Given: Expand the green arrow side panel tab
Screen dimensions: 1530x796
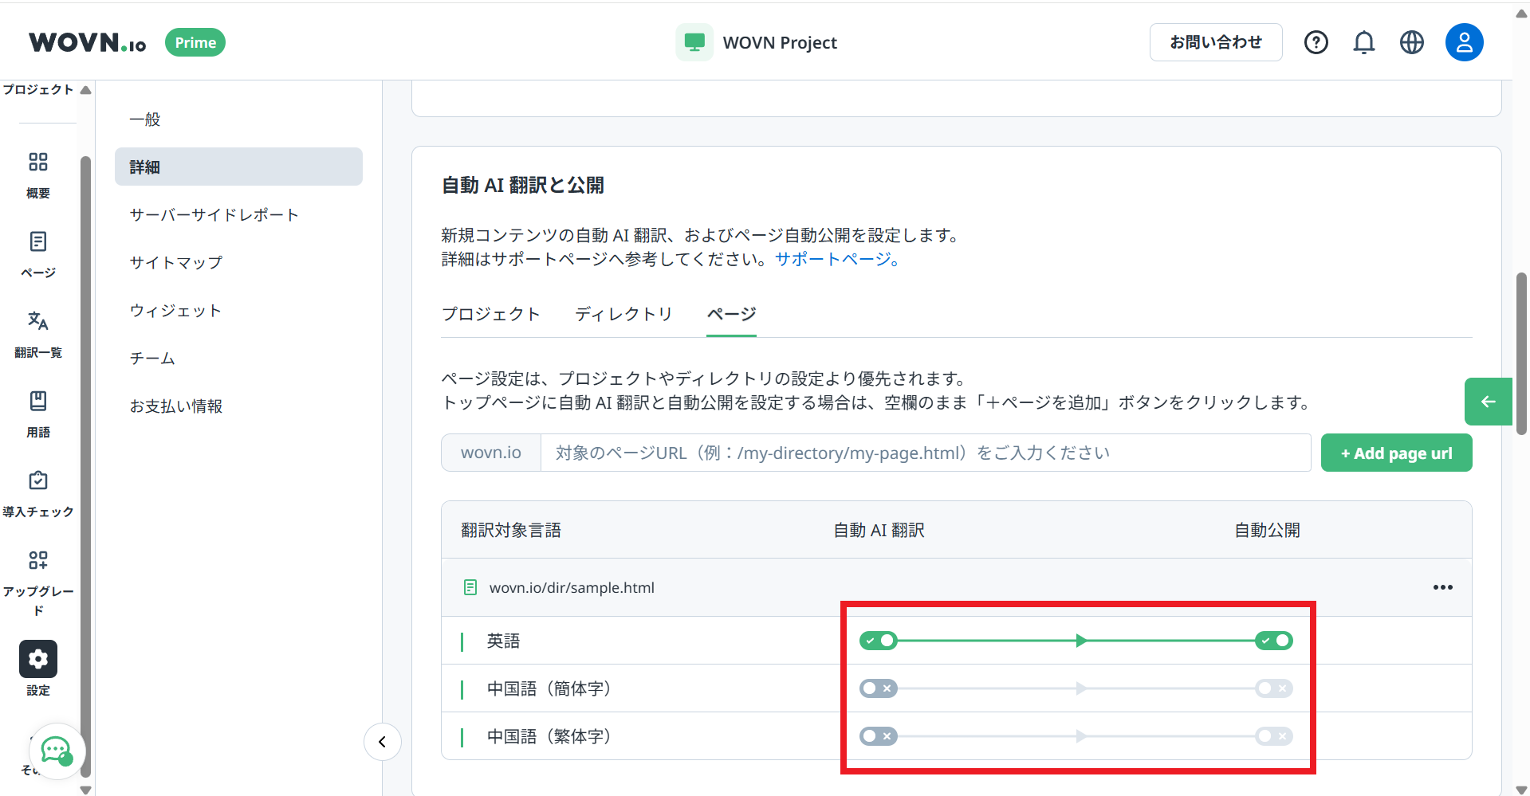Looking at the screenshot, I should [x=1488, y=402].
